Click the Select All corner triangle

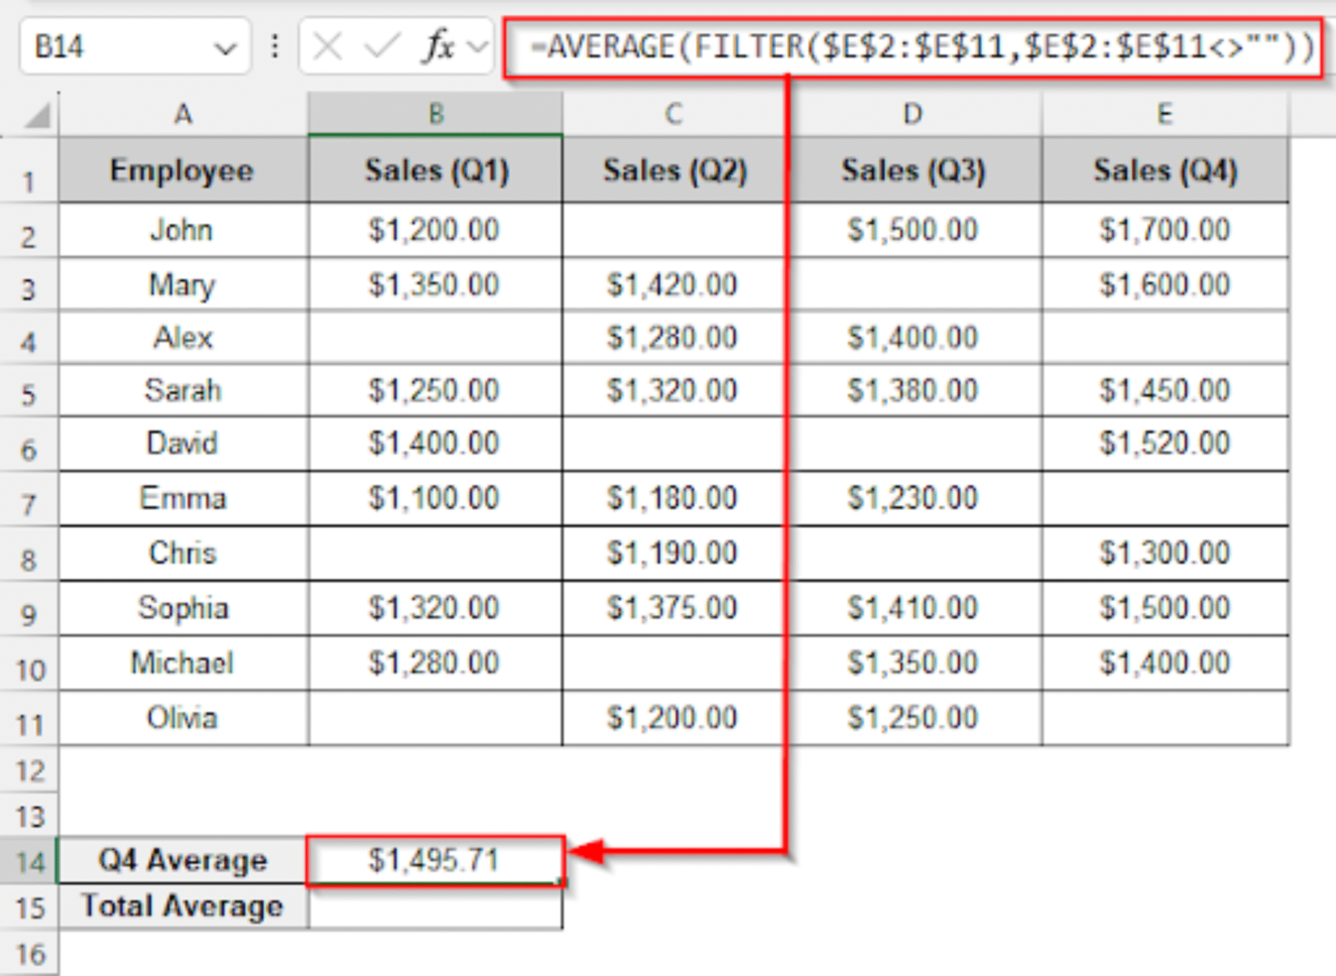tap(38, 116)
